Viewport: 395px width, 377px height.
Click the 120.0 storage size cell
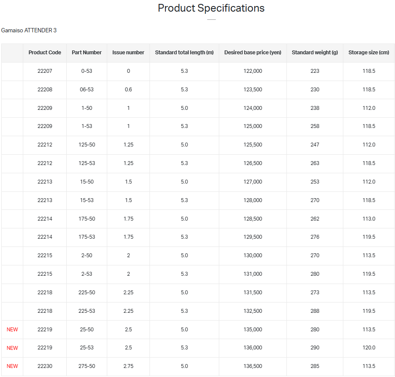click(369, 348)
